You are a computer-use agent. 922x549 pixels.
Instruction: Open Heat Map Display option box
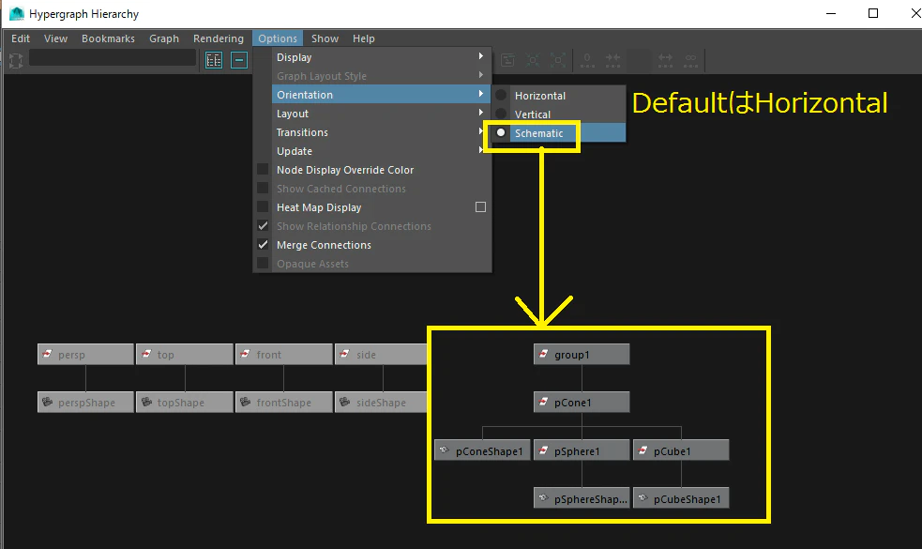(480, 207)
